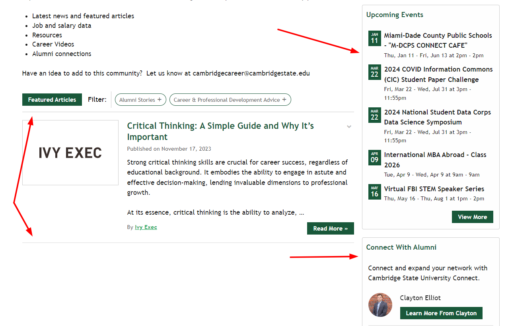Select the Featured Articles tab

tap(52, 100)
